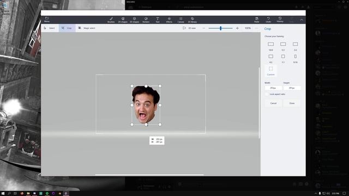Select the Custom crop framing
This screenshot has height=196, width=349.
(270, 71)
